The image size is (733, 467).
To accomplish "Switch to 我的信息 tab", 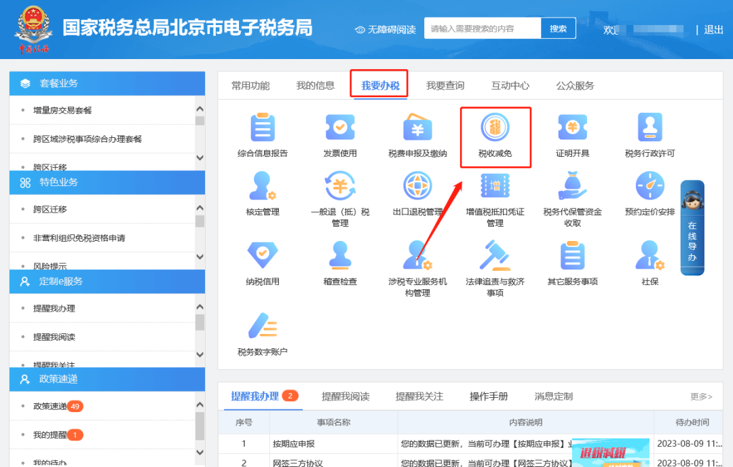I will [x=315, y=86].
